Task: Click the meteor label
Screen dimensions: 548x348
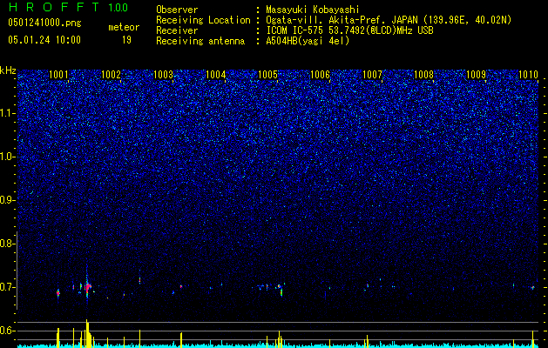Action: pos(124,27)
